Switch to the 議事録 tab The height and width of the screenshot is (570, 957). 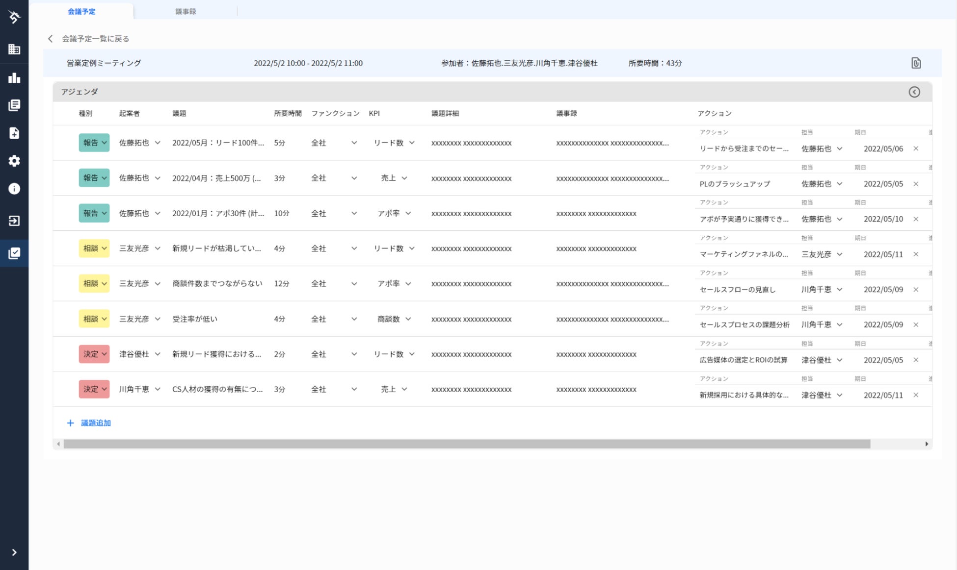[x=186, y=11]
